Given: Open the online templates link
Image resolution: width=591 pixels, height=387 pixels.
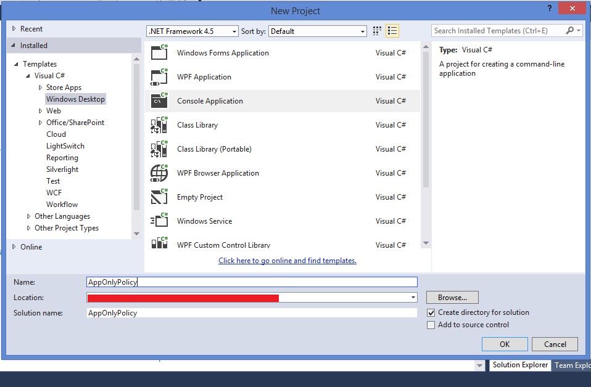Looking at the screenshot, I should pos(287,261).
